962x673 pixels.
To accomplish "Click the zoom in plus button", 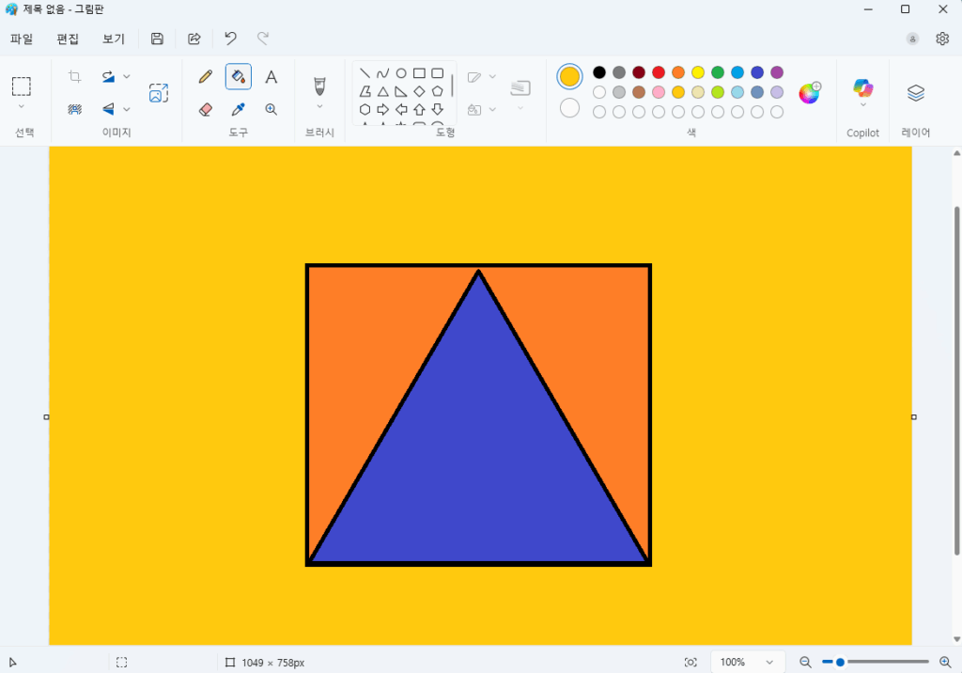I will point(945,663).
